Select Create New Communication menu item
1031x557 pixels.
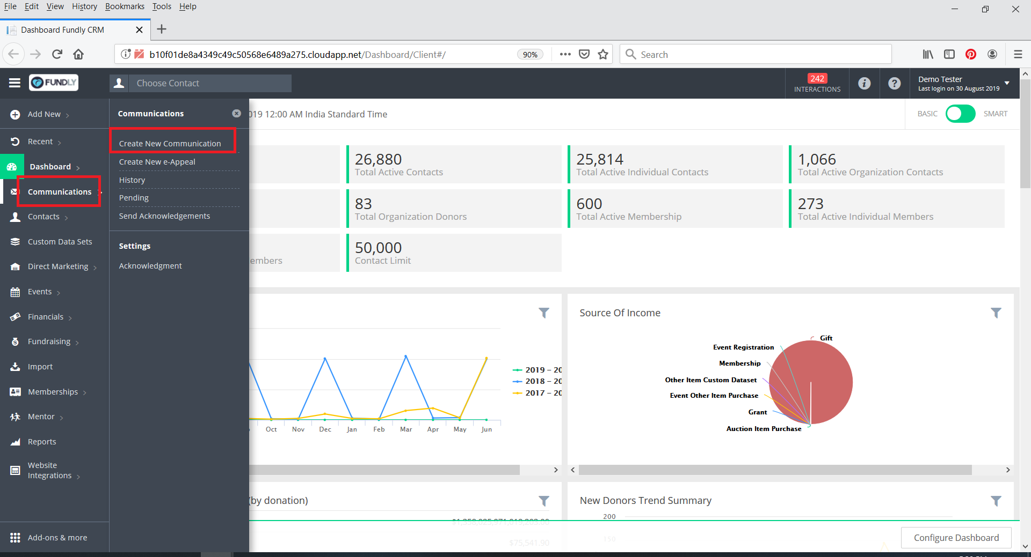[170, 144]
